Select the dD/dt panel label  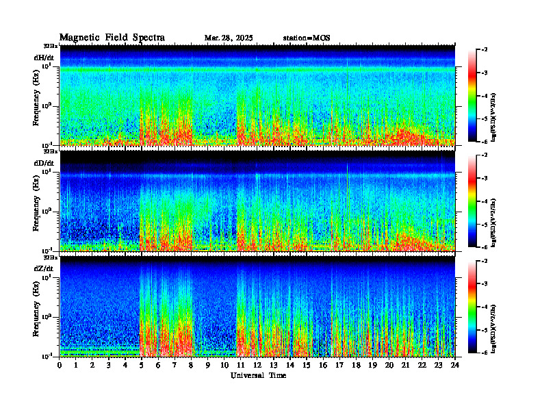coord(44,163)
